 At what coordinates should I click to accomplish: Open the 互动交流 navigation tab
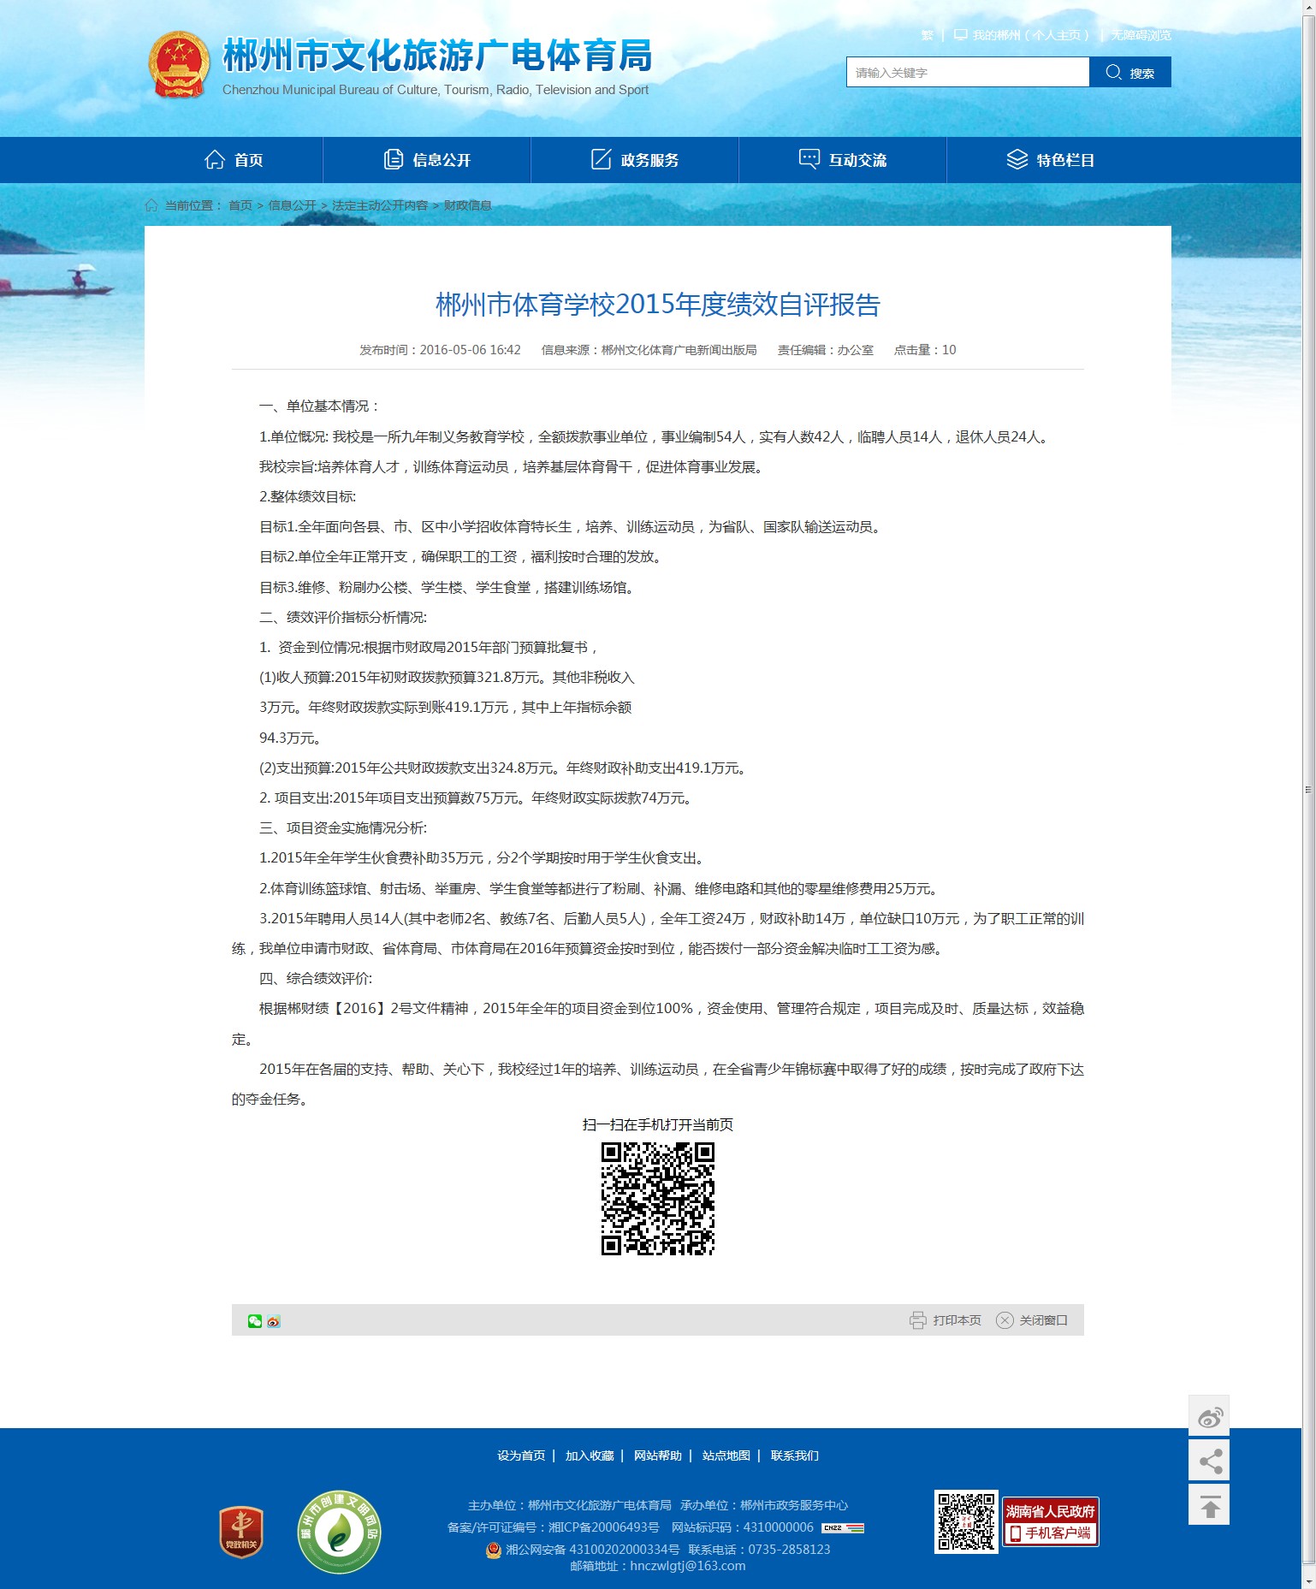click(843, 160)
